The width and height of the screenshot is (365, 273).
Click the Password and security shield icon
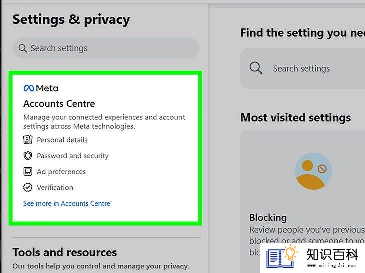click(x=28, y=156)
